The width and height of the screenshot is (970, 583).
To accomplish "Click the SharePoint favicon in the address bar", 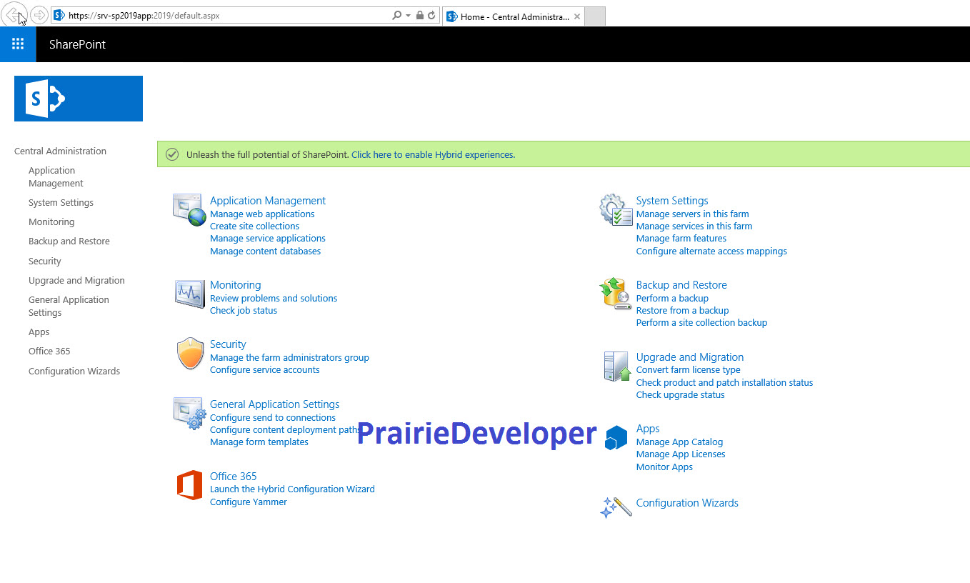I will 59,15.
